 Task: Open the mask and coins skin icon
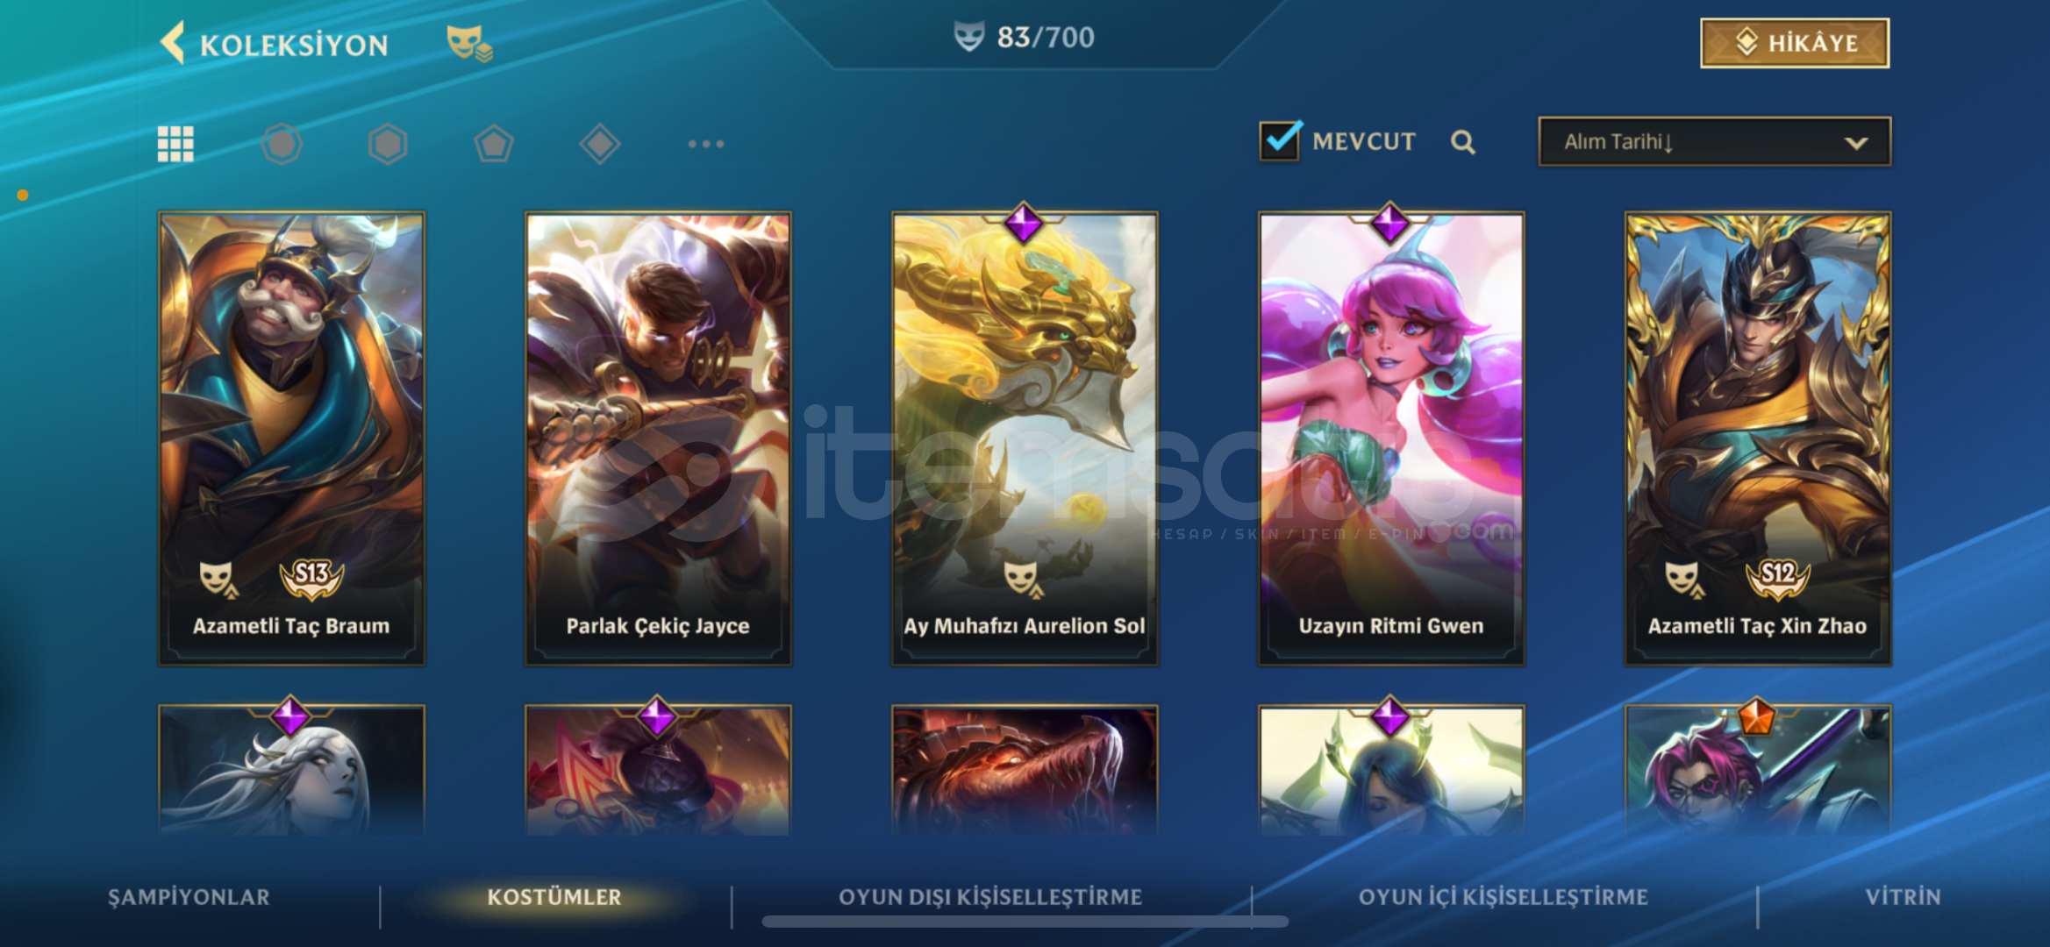pos(469,43)
